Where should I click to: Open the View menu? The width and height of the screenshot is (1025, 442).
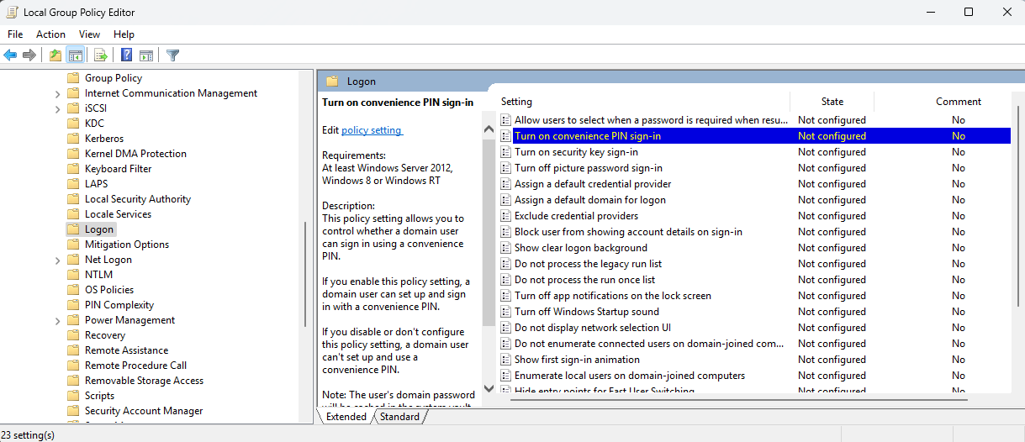point(89,34)
